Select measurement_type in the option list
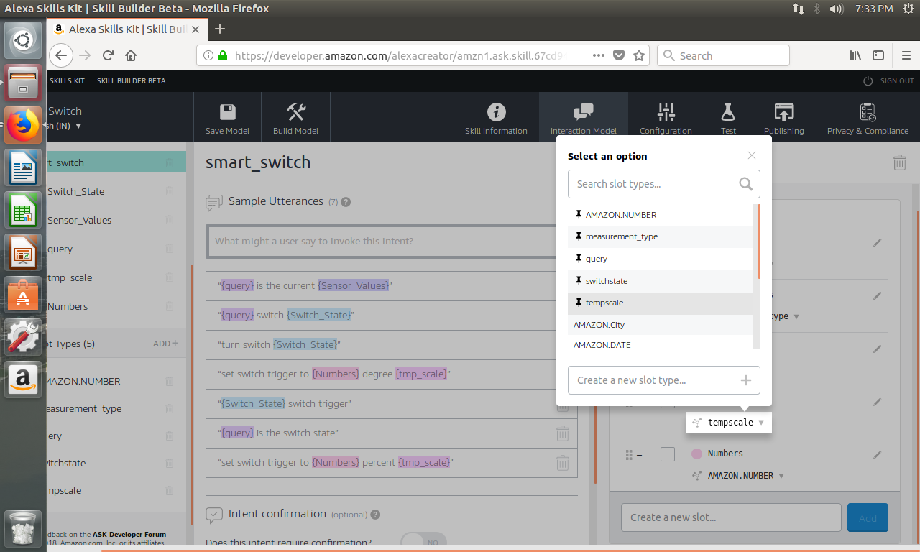Image resolution: width=920 pixels, height=552 pixels. pos(660,236)
